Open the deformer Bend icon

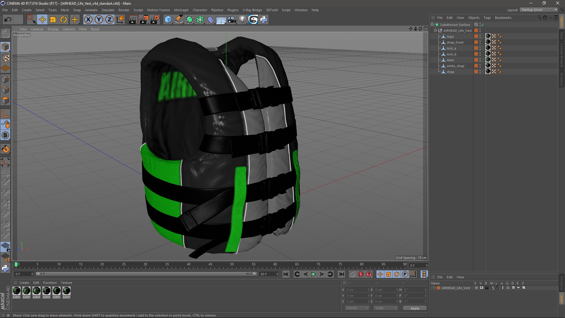pyautogui.click(x=211, y=20)
